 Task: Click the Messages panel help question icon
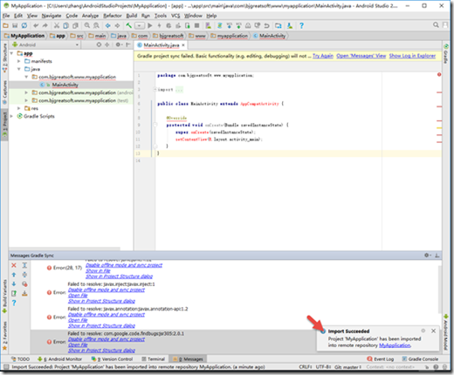[14, 303]
